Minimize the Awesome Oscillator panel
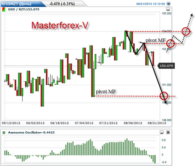 [162, 132]
